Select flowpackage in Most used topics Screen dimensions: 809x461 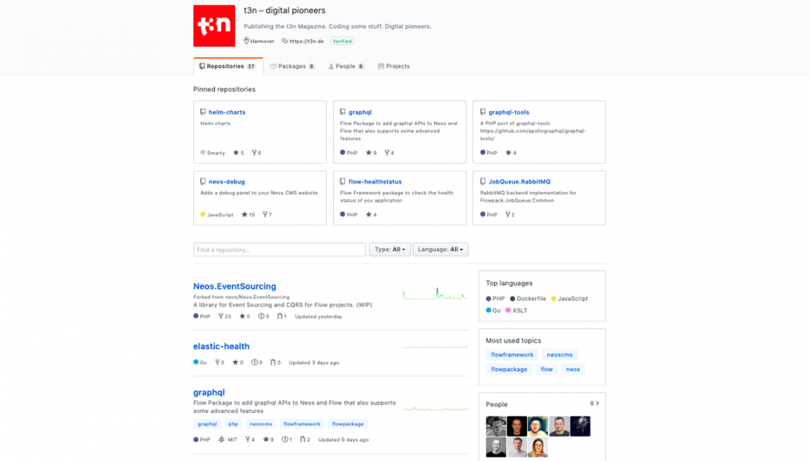509,369
